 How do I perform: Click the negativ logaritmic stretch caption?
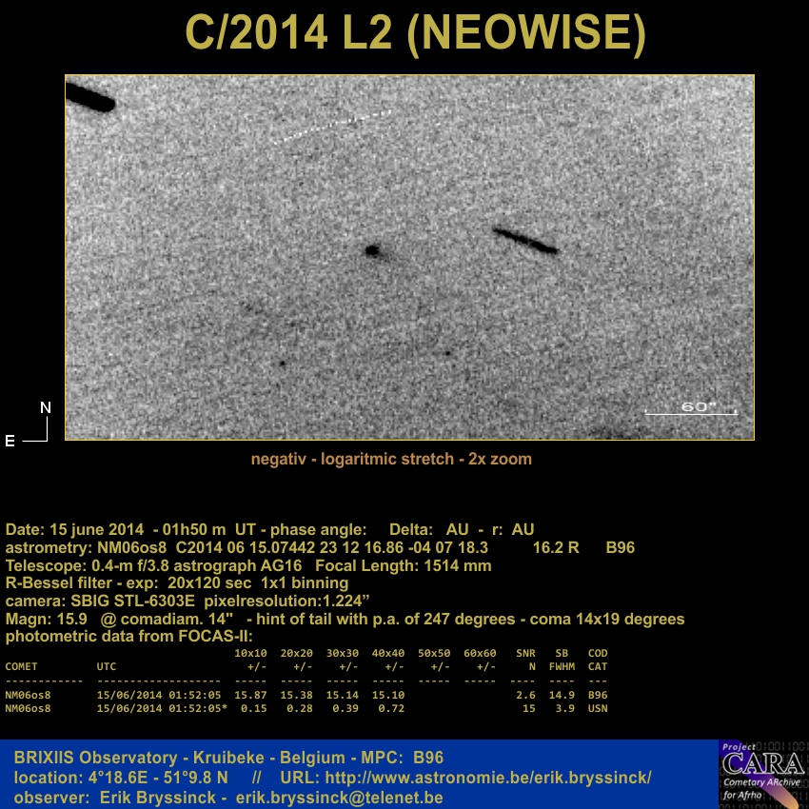[x=391, y=459]
